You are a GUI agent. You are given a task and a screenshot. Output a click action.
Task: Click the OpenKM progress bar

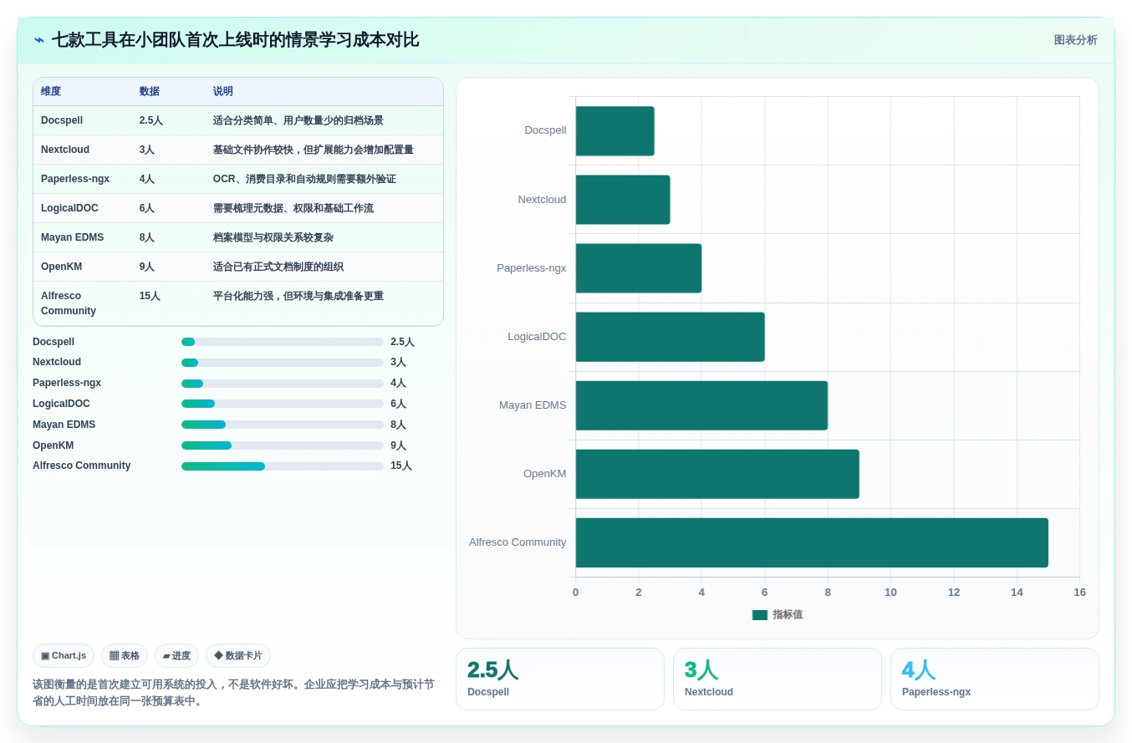tap(283, 445)
